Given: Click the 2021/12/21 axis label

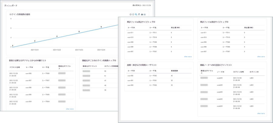Looking at the screenshot, I should [35, 50].
